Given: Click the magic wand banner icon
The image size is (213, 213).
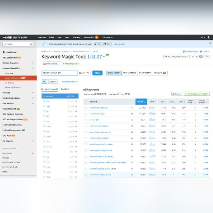Looking at the screenshot, I should point(44,44).
